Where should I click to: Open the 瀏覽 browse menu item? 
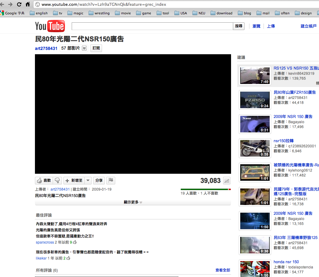(x=256, y=26)
